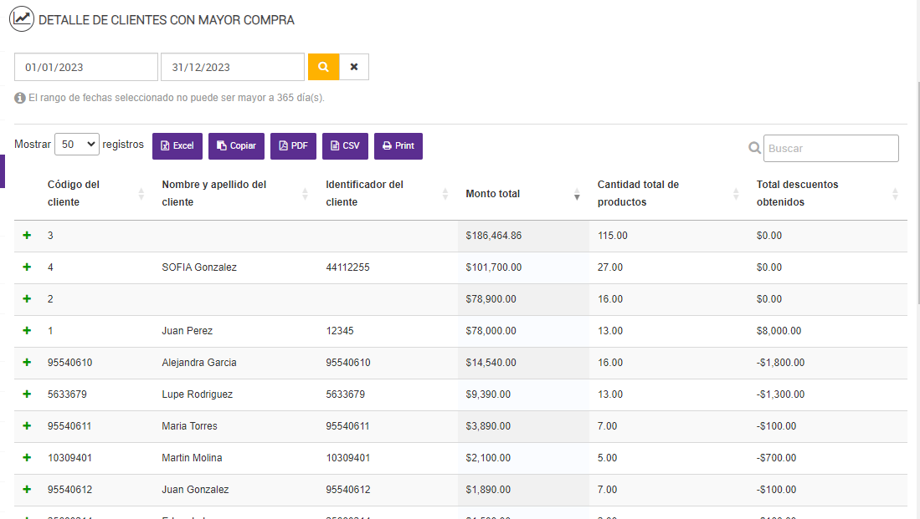Expand Sofia Gonzalez row details

coord(27,267)
